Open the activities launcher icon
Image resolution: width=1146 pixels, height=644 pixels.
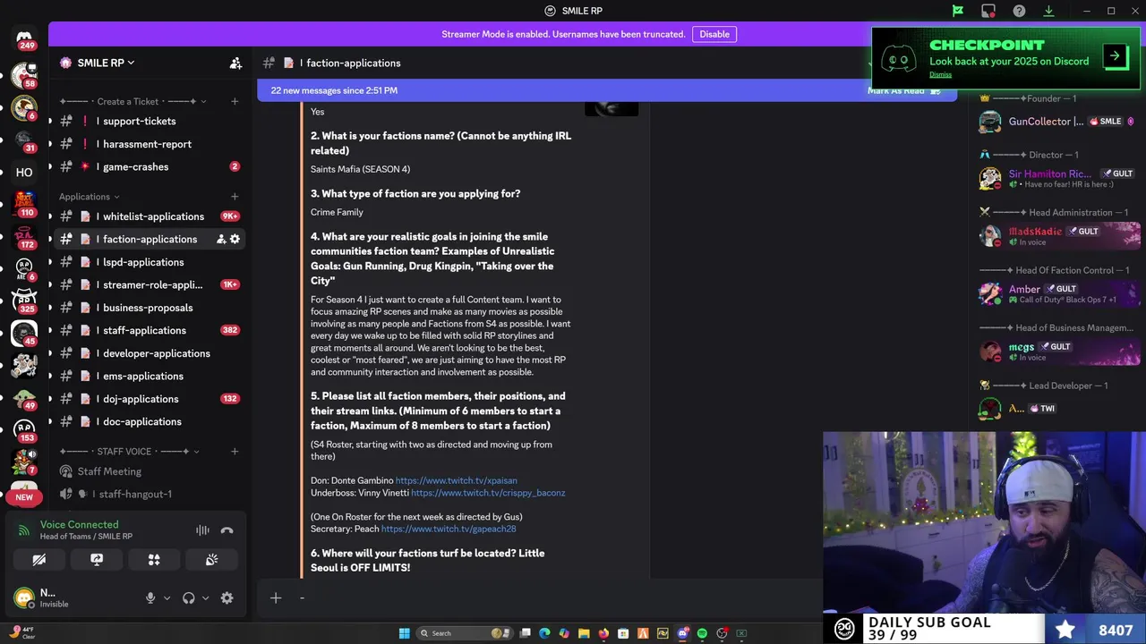tap(154, 560)
